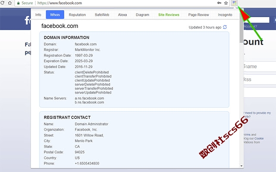Image resolution: width=276 pixels, height=172 pixels.
Task: Select name server a.ns.facebook.com
Action: pos(89,98)
